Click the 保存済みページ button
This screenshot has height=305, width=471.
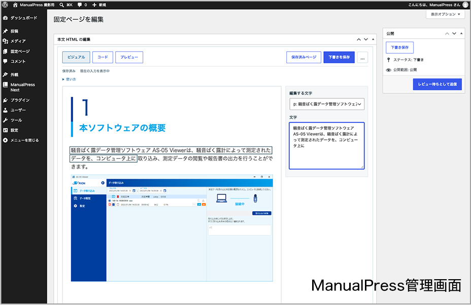[x=304, y=57]
